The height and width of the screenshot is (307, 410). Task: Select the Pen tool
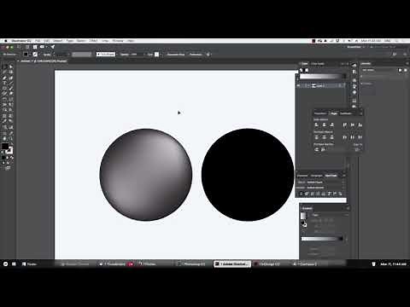click(x=4, y=78)
